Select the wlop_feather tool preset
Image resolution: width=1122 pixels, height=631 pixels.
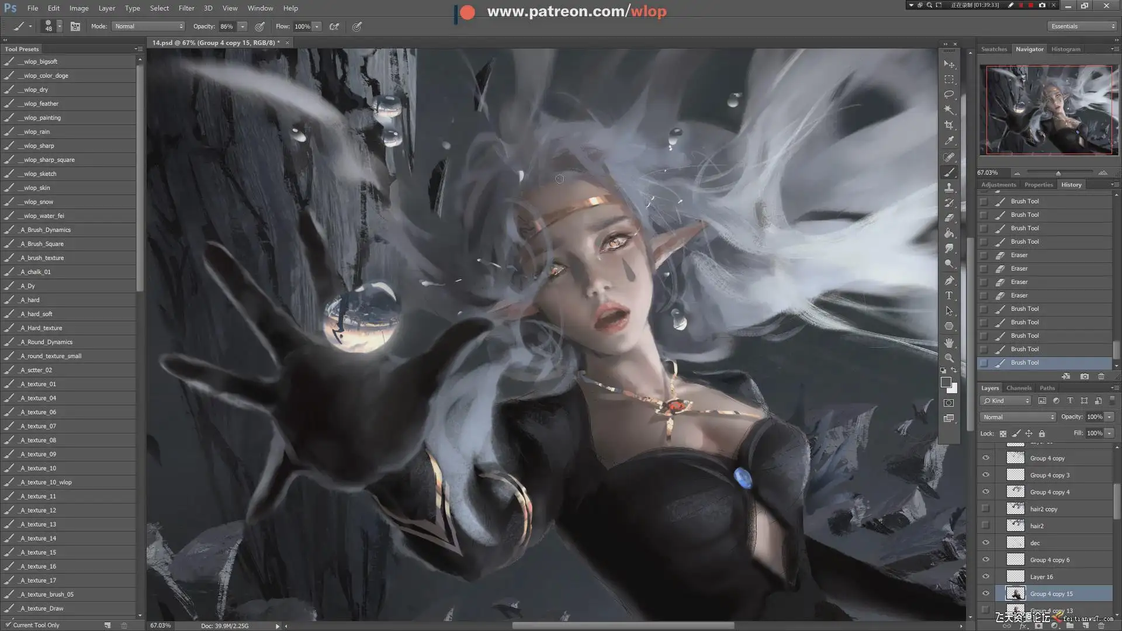pos(41,103)
